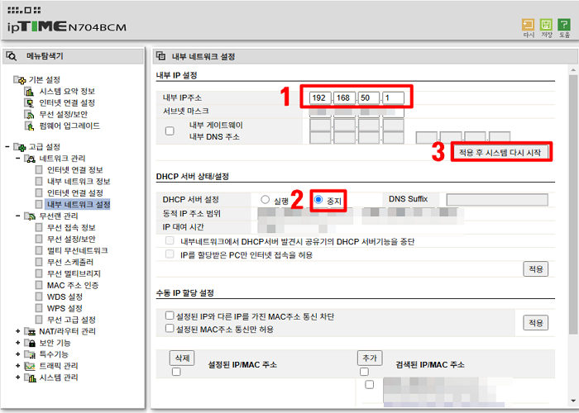The image size is (579, 413).
Task: Click the page icon beside 무선 접속 정보
Action: pos(39,227)
